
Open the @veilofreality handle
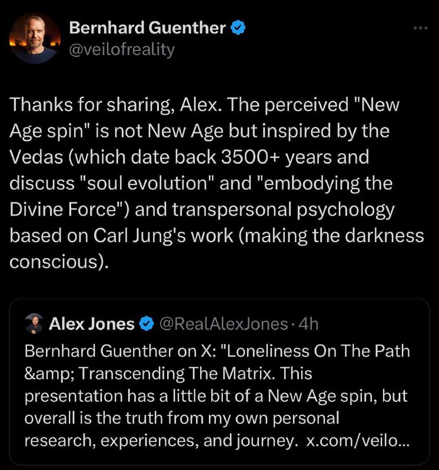click(x=122, y=49)
